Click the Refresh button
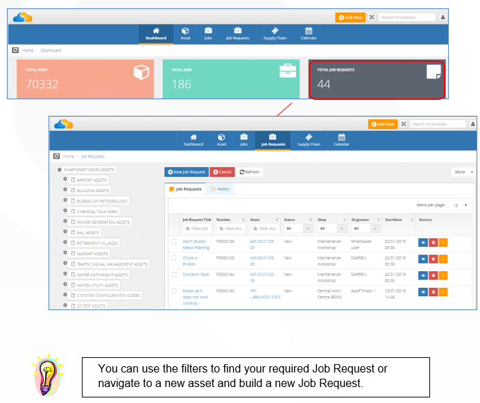 tap(250, 172)
